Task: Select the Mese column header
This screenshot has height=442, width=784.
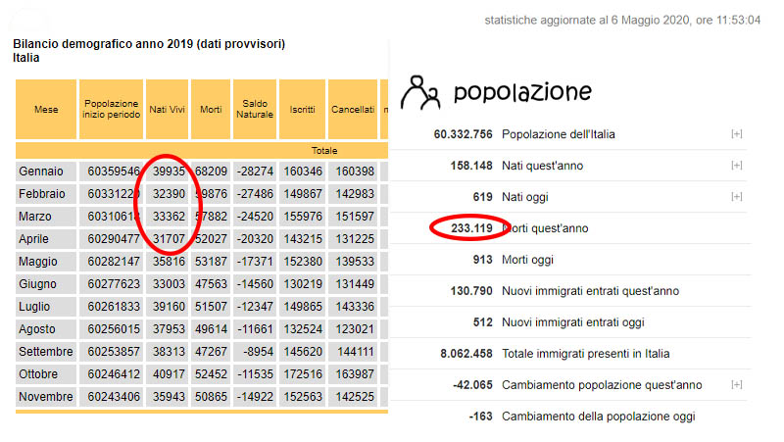Action: tap(46, 109)
